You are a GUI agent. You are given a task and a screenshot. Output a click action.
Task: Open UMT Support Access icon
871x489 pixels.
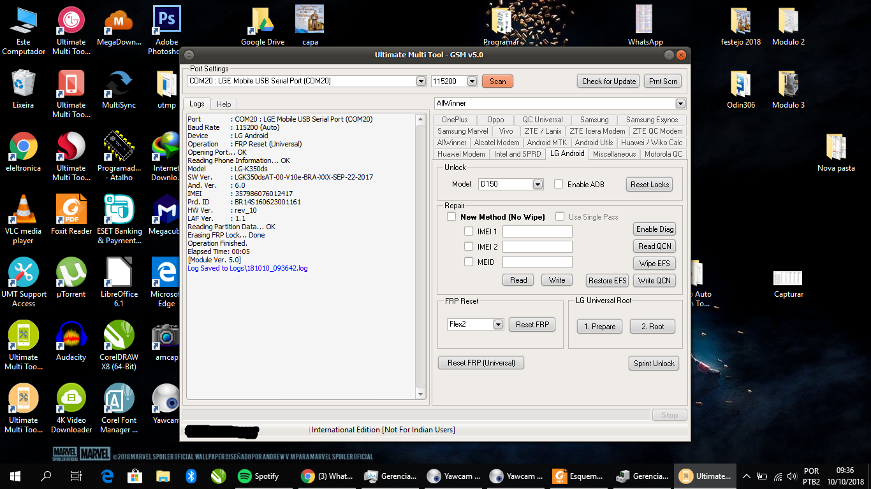[x=24, y=283]
